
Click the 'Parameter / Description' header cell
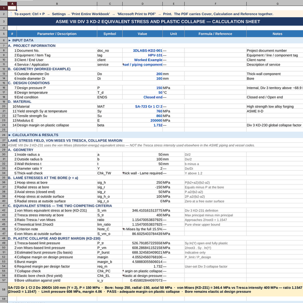click(x=57, y=34)
